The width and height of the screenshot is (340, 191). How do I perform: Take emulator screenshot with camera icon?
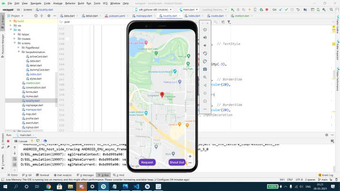click(205, 69)
